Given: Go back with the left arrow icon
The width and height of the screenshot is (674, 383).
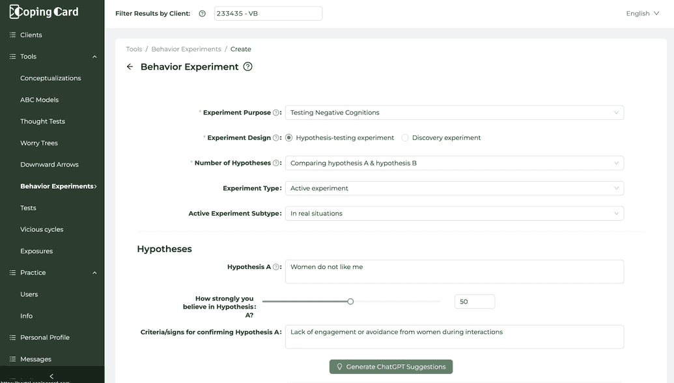Looking at the screenshot, I should tap(130, 66).
